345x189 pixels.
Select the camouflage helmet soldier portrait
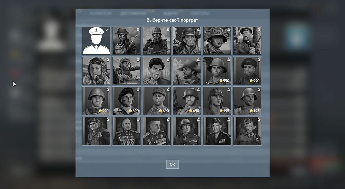217,41
